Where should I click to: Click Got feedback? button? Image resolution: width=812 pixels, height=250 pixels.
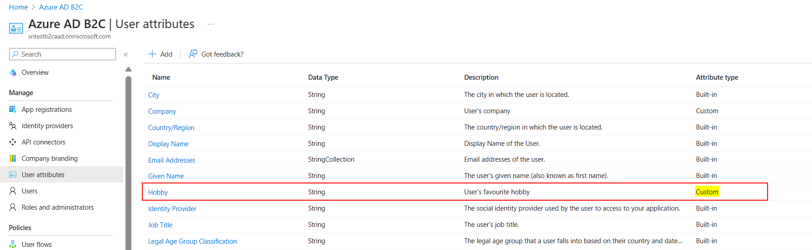click(216, 54)
